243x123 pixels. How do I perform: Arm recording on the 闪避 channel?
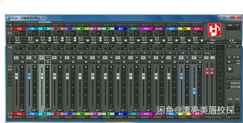pos(29,62)
